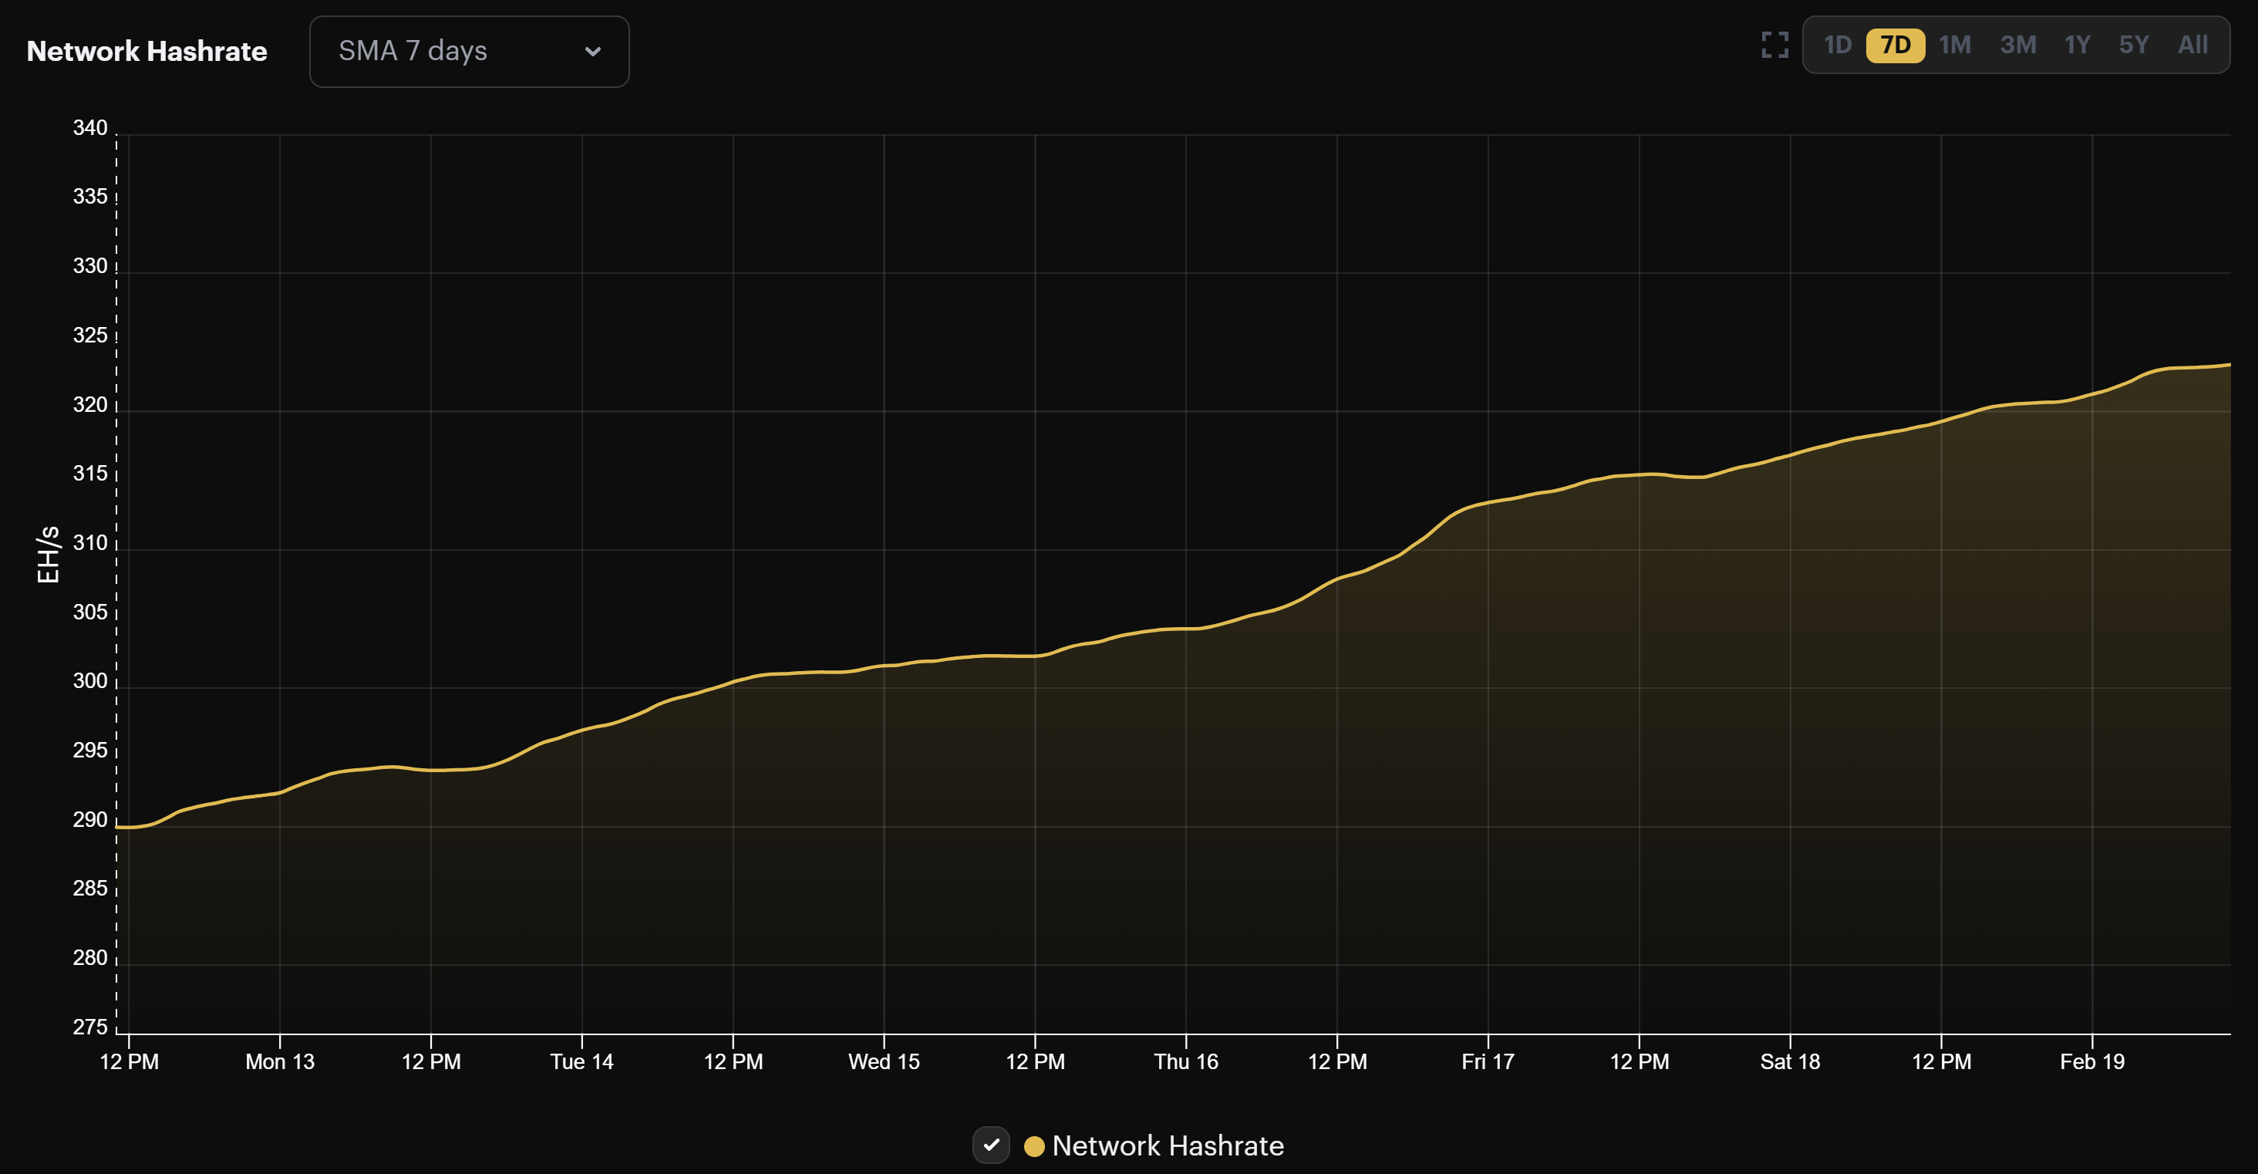The width and height of the screenshot is (2258, 1174).
Task: Click the 295 y-axis value
Action: (89, 751)
